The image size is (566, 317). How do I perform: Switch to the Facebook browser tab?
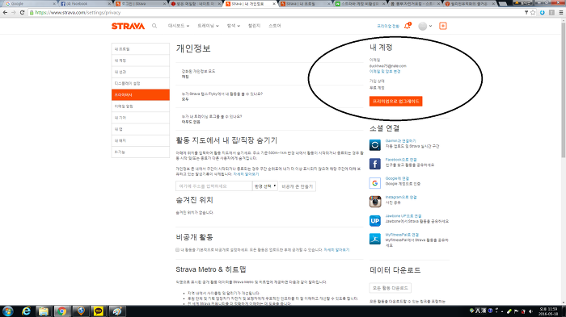click(x=85, y=3)
